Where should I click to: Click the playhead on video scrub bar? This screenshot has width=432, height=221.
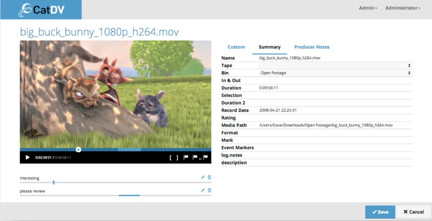coord(78,149)
